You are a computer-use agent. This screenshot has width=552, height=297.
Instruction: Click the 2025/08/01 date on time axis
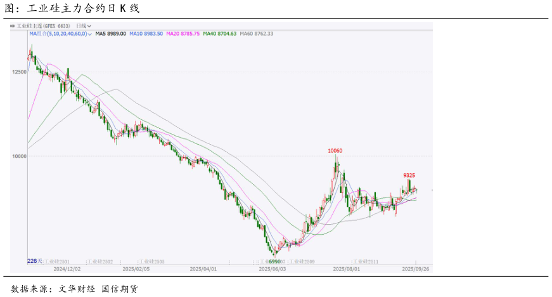click(x=347, y=269)
